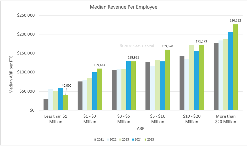
Task: Click the 2021 bar for More than $20 Million
Action: pyautogui.click(x=216, y=77)
